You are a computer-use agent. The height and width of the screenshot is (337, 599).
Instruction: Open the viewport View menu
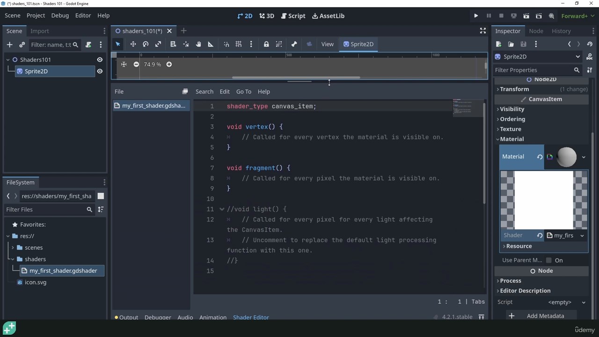[x=327, y=44]
